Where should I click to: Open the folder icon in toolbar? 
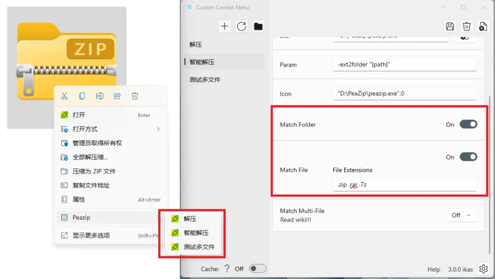point(258,26)
